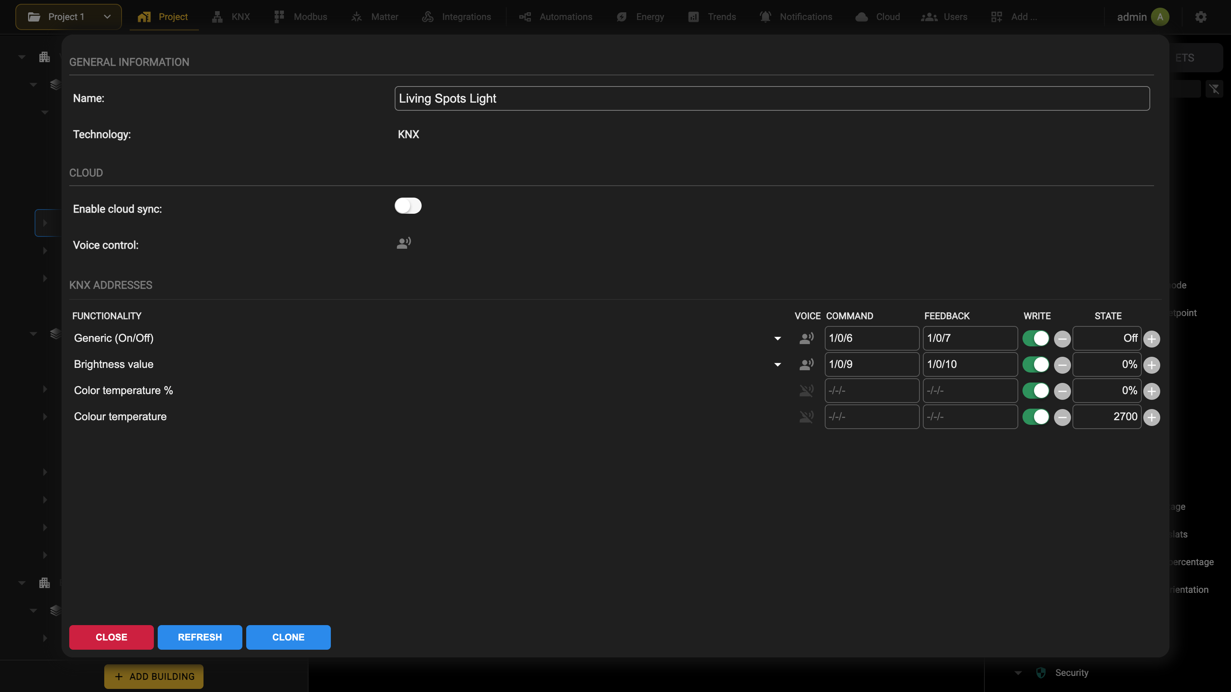Click the plus button for Colour temperature 2700
The width and height of the screenshot is (1231, 692).
[x=1152, y=418]
